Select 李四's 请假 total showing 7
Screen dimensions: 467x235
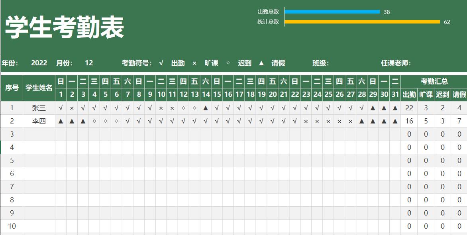click(459, 121)
